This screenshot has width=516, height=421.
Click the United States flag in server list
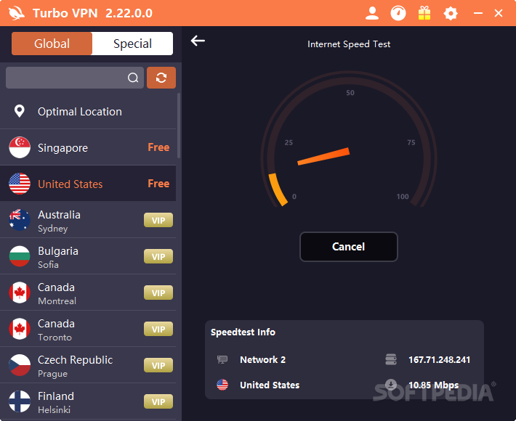click(20, 184)
